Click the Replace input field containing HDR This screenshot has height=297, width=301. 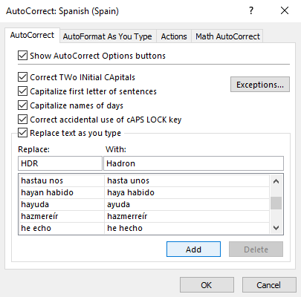60,163
